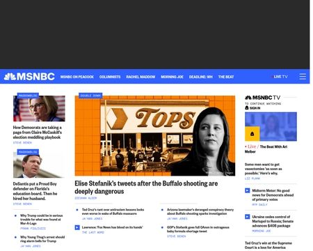The height and width of the screenshot is (251, 313).
Task: Open the locked live video preview
Action: (x=271, y=126)
